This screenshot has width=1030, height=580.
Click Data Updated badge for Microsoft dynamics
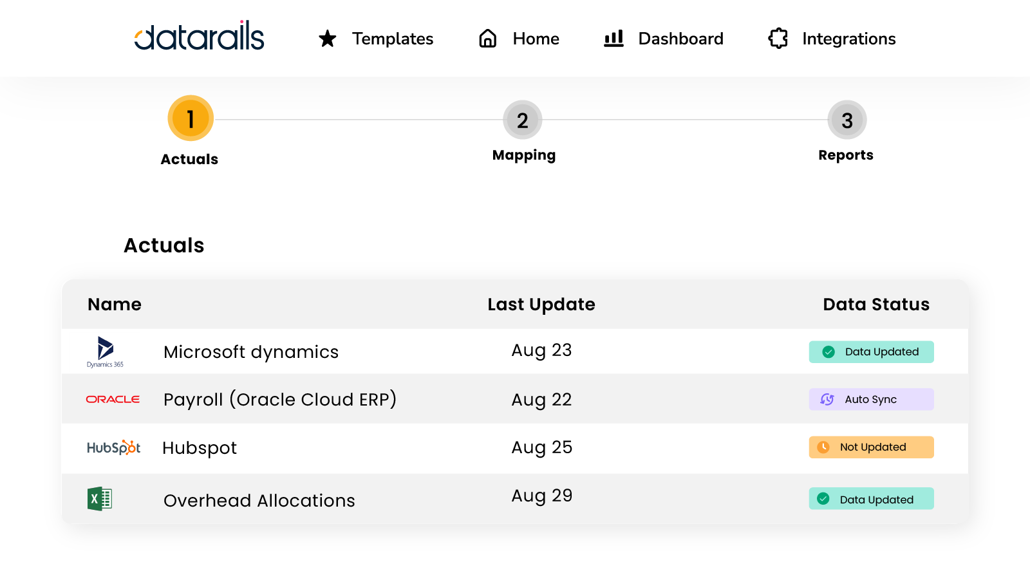871,352
